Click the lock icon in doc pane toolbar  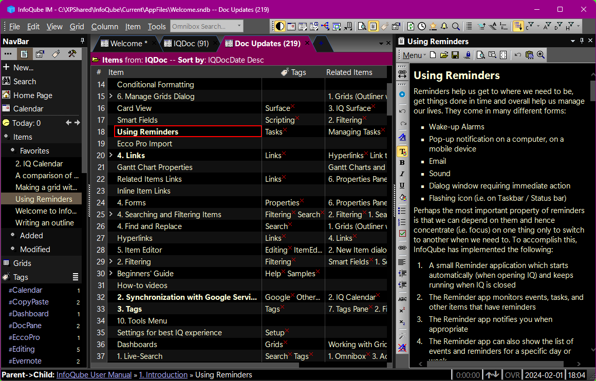click(468, 55)
